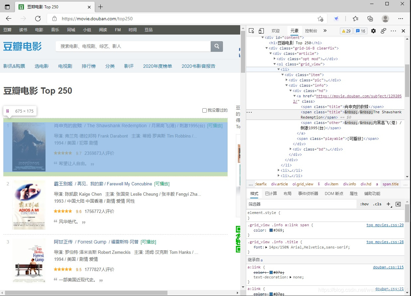
Task: Click the ol.grid_view breadcrumb item
Action: tap(303, 184)
